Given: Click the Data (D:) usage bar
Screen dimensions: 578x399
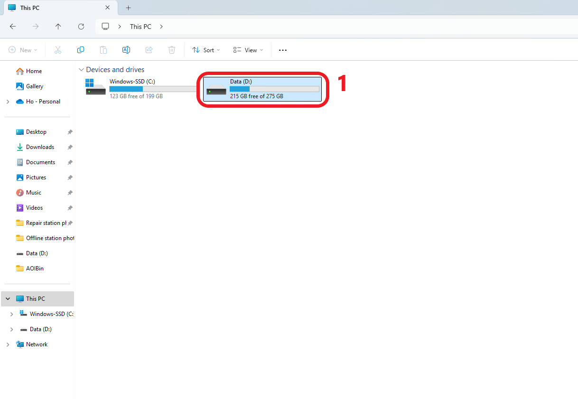Looking at the screenshot, I should coord(274,89).
